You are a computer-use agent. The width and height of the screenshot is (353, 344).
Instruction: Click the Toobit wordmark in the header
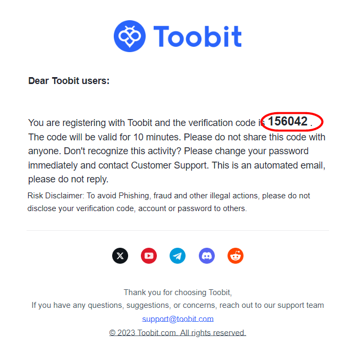197,36
